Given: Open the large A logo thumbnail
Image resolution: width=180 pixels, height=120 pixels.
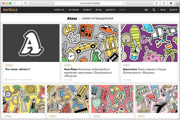Looking at the screenshot, I should [x=31, y=43].
